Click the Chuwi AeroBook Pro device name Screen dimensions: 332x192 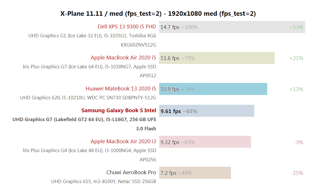(131, 172)
